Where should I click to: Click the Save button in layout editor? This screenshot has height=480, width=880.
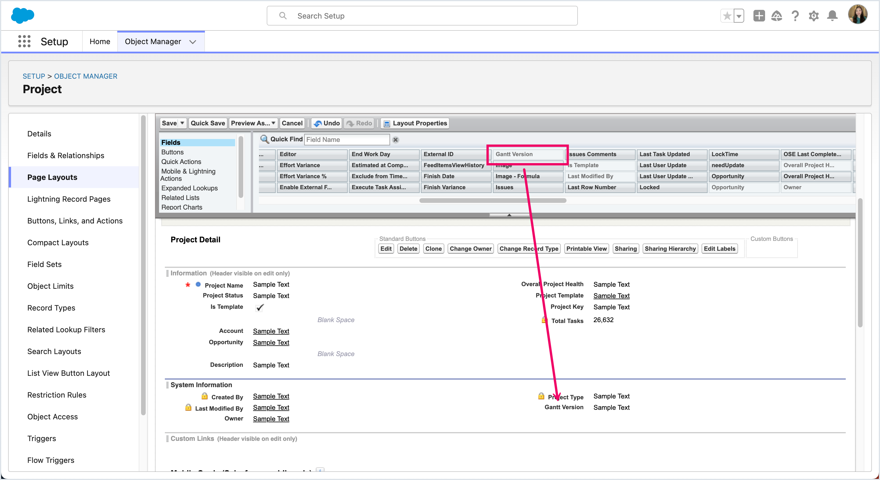tap(169, 123)
